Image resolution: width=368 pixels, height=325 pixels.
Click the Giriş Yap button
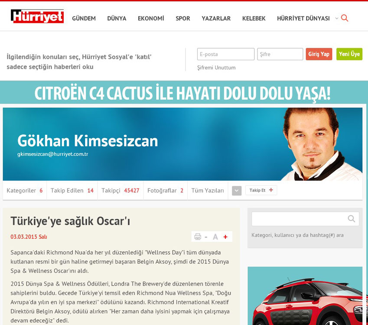[319, 54]
